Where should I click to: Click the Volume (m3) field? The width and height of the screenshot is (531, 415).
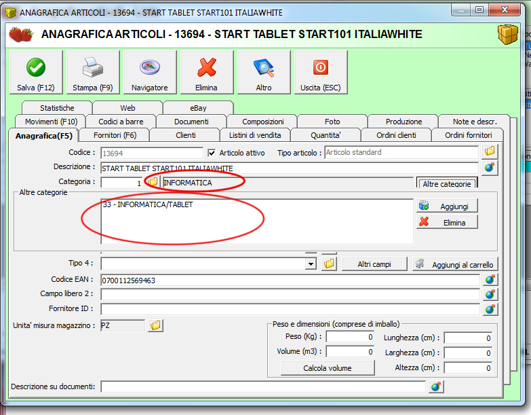tap(350, 352)
